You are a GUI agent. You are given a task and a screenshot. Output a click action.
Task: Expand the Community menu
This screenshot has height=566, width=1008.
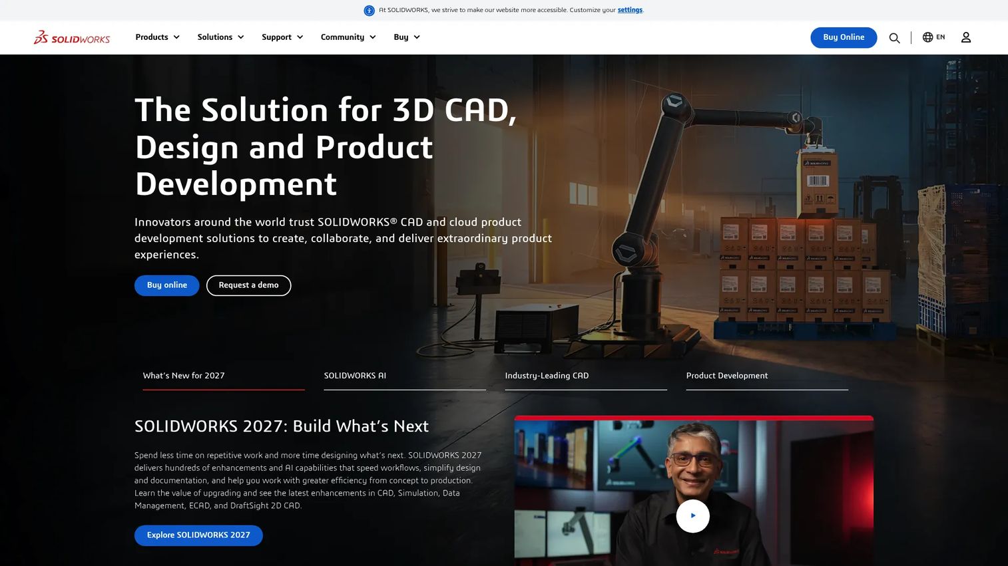[348, 37]
